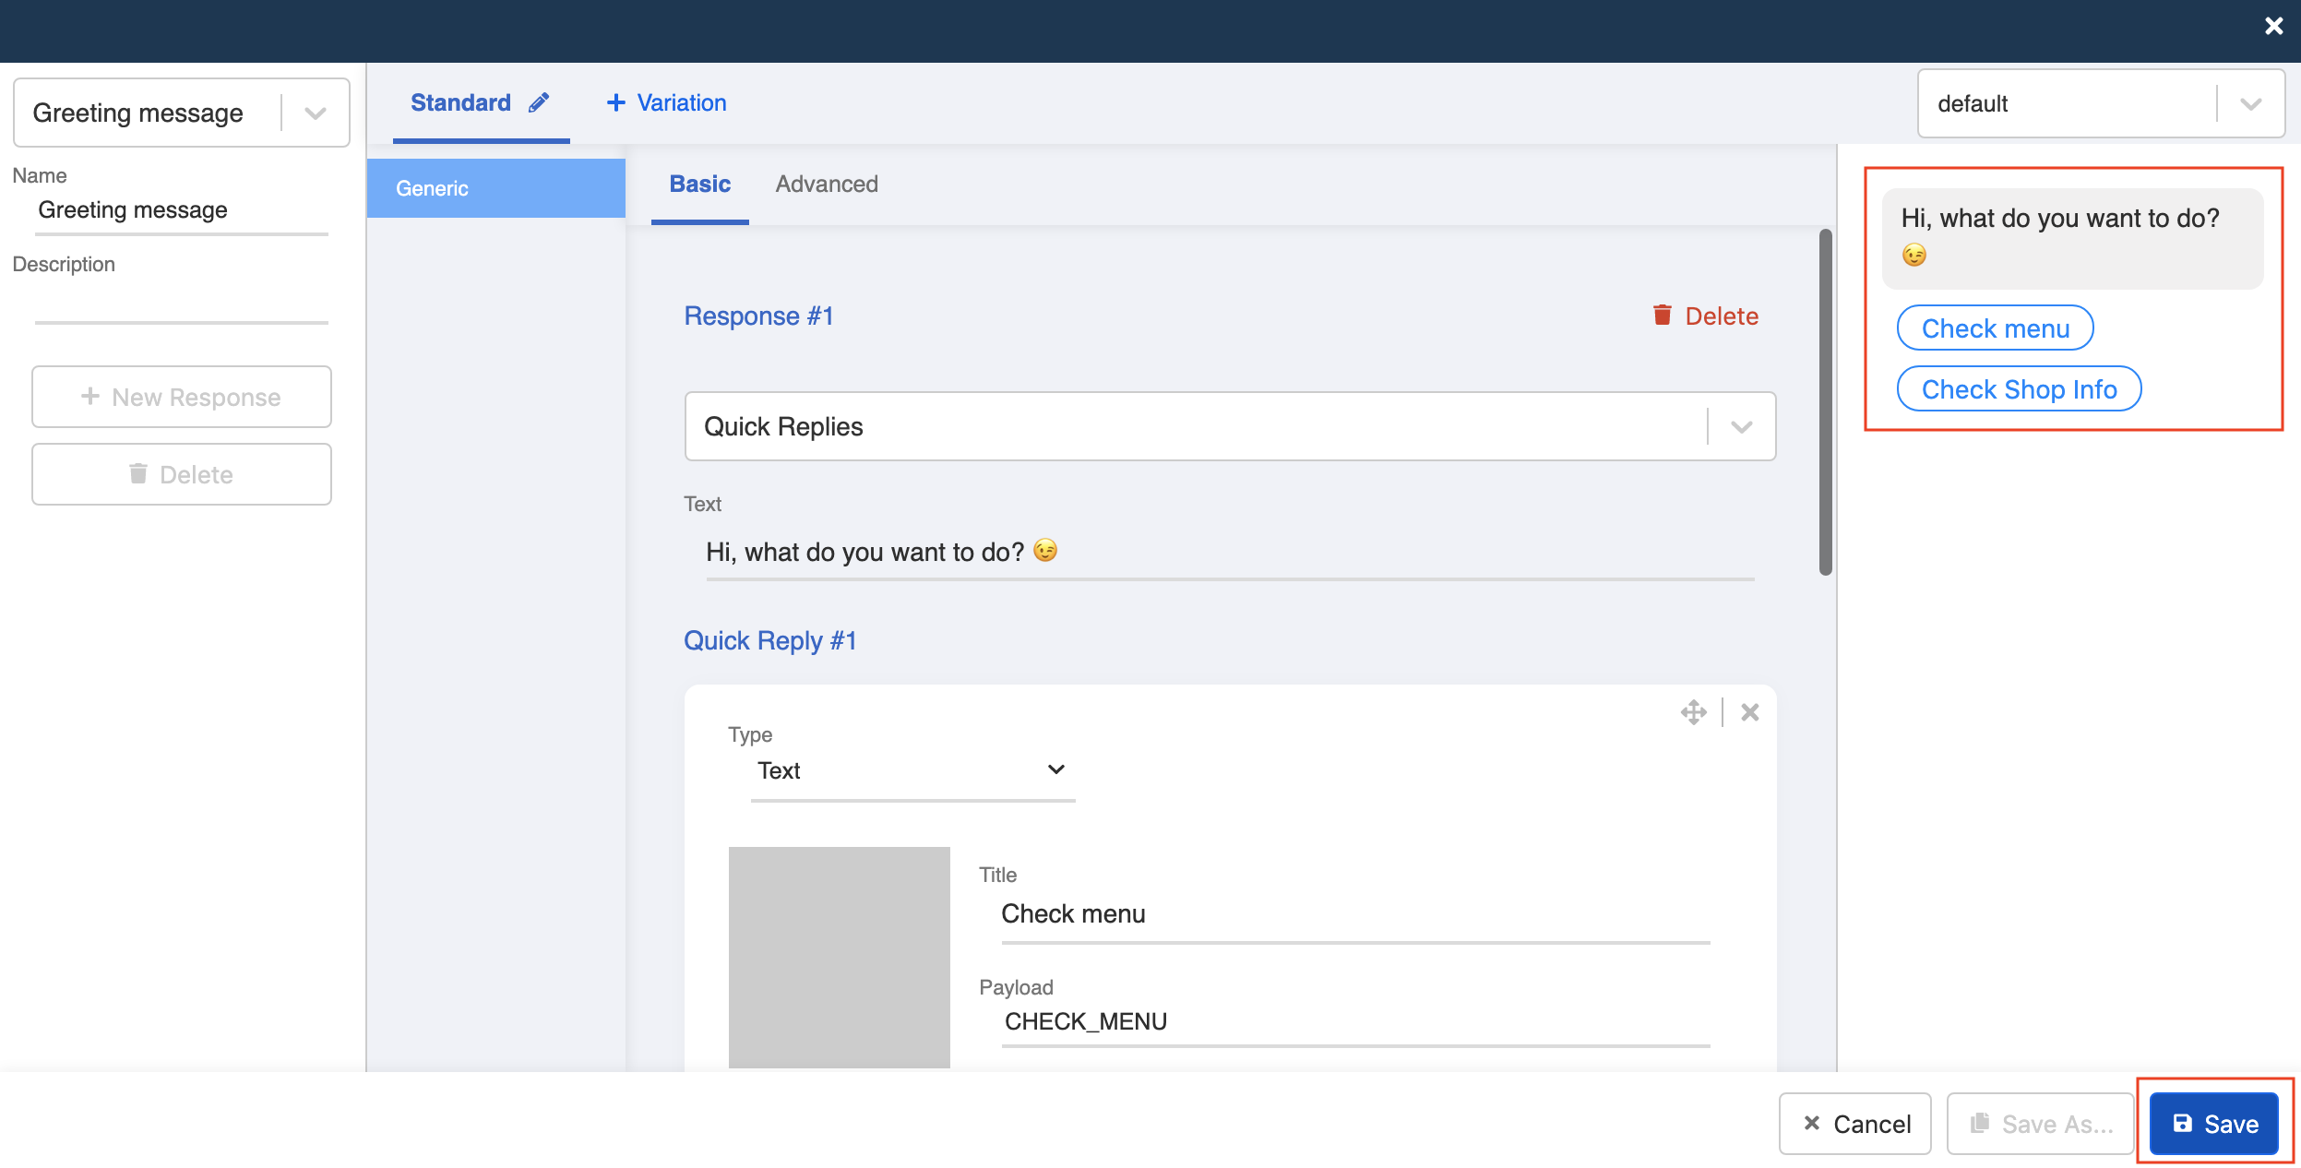Open the Quick Replies type dropdown

1230,426
